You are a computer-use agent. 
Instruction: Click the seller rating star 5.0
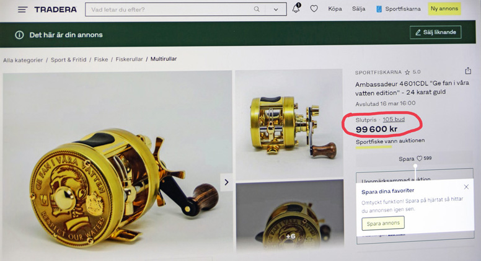click(x=413, y=72)
